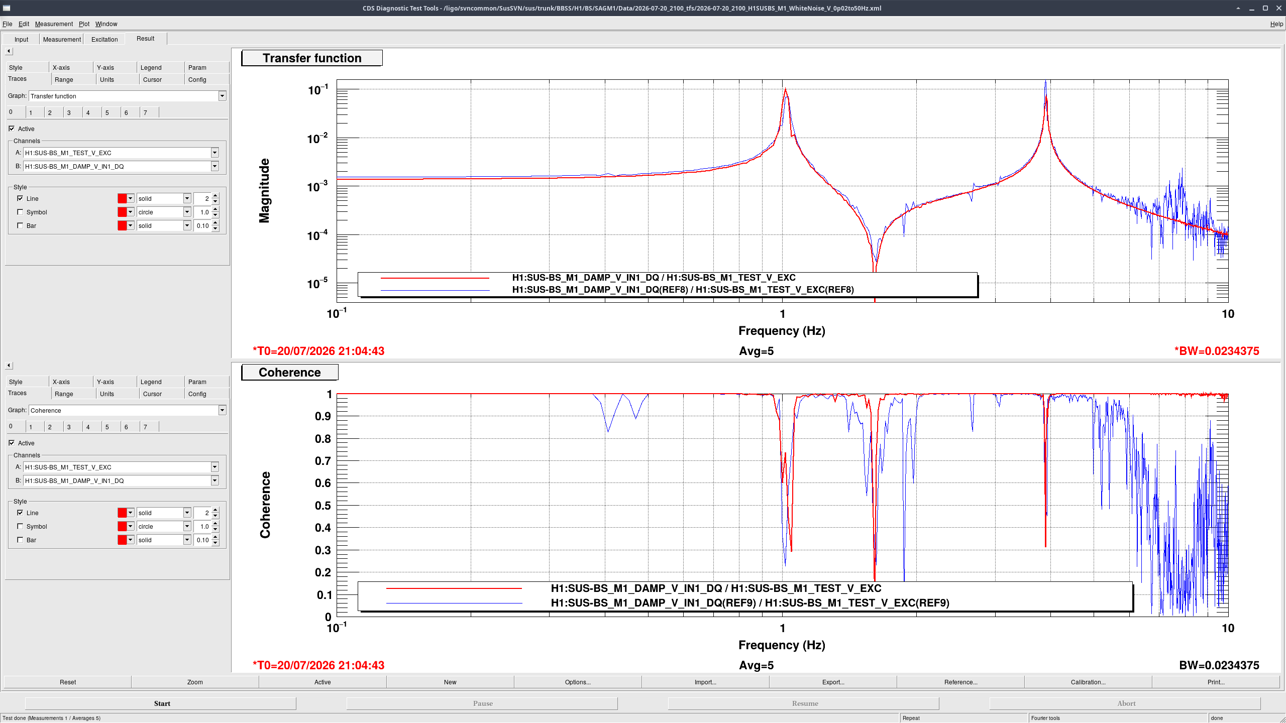Click the Active button in bottom toolbar
The width and height of the screenshot is (1286, 723).
pyautogui.click(x=323, y=682)
